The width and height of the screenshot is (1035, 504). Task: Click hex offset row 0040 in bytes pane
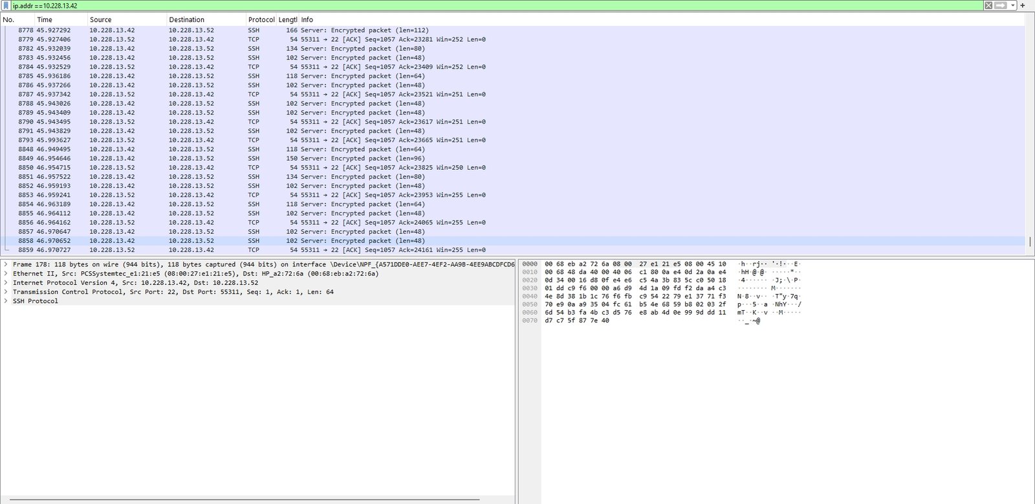530,296
